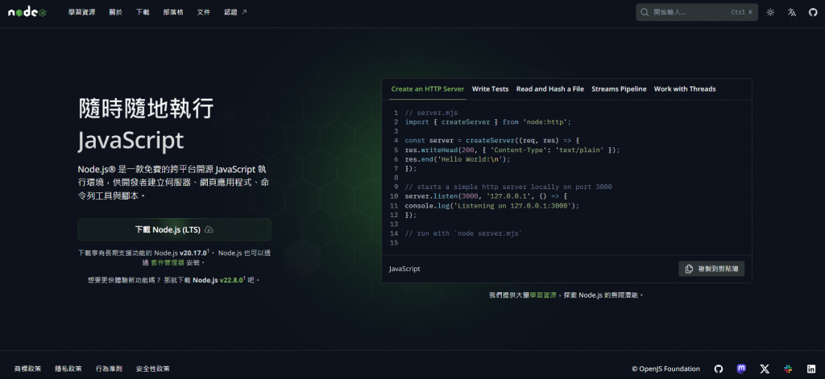This screenshot has height=379, width=825.
Task: Open the 認證 external navigation link
Action: pos(235,12)
